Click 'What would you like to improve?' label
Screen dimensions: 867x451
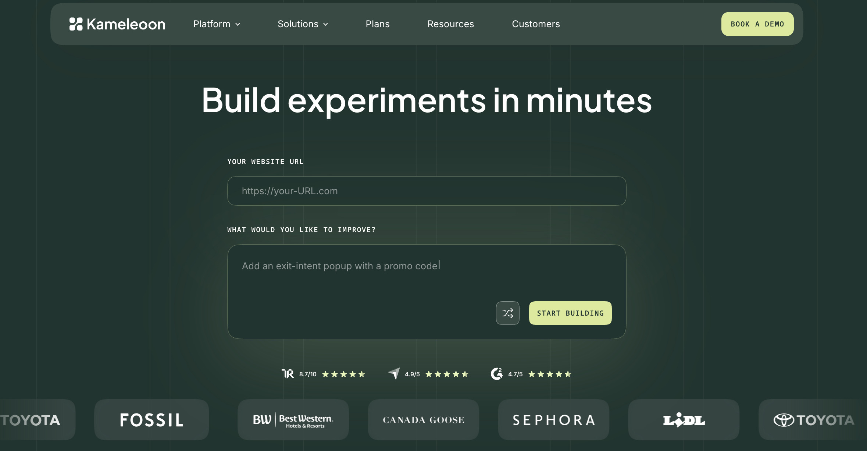pos(302,230)
